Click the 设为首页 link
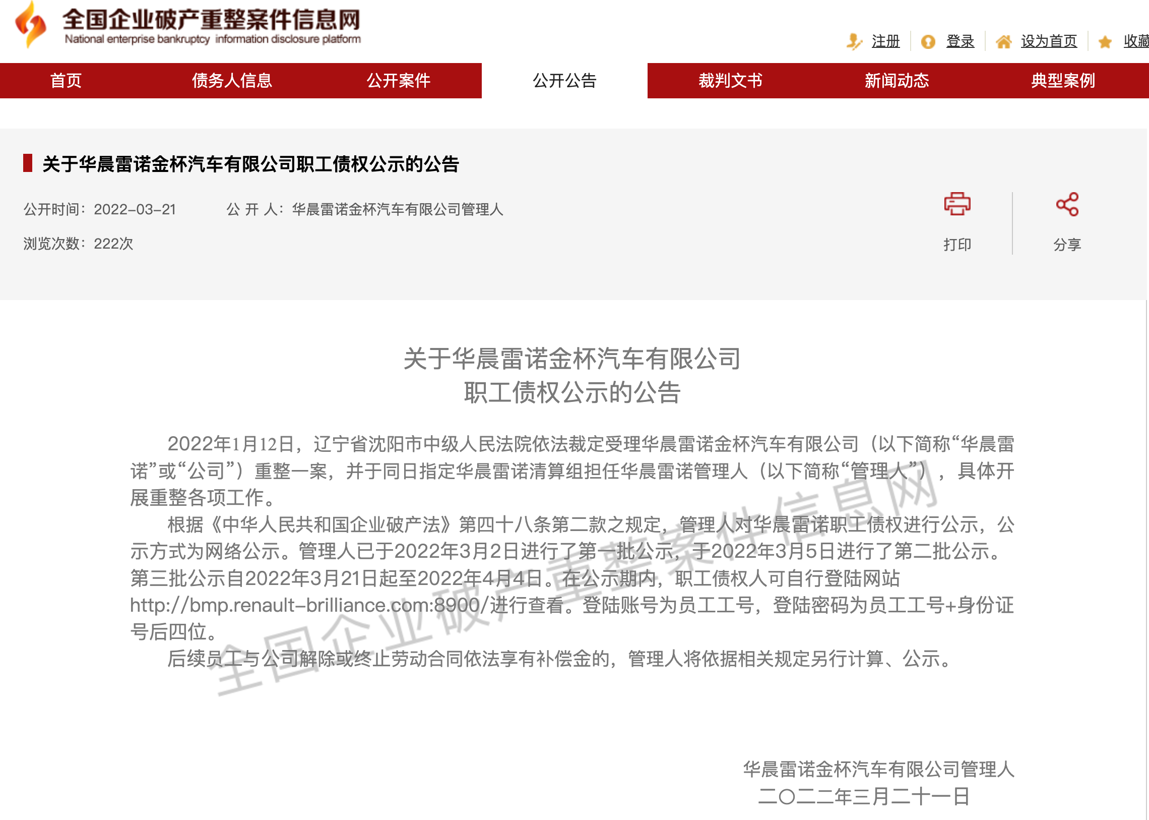 click(1049, 41)
